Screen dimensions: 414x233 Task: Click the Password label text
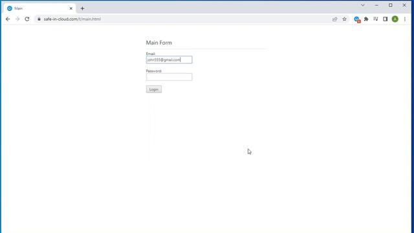154,71
